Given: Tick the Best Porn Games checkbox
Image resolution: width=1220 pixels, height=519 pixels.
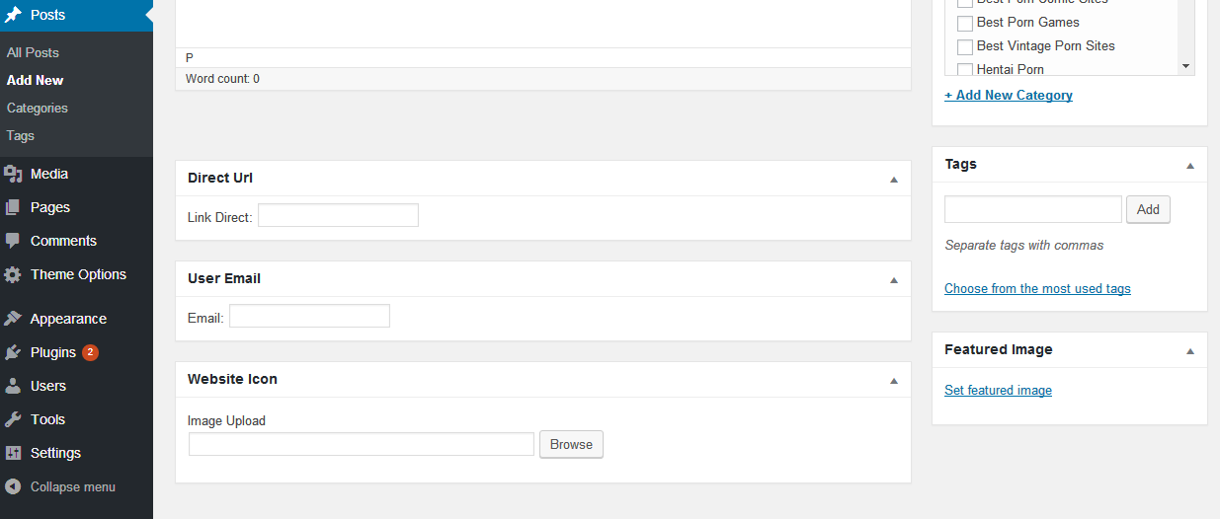Looking at the screenshot, I should (x=965, y=23).
